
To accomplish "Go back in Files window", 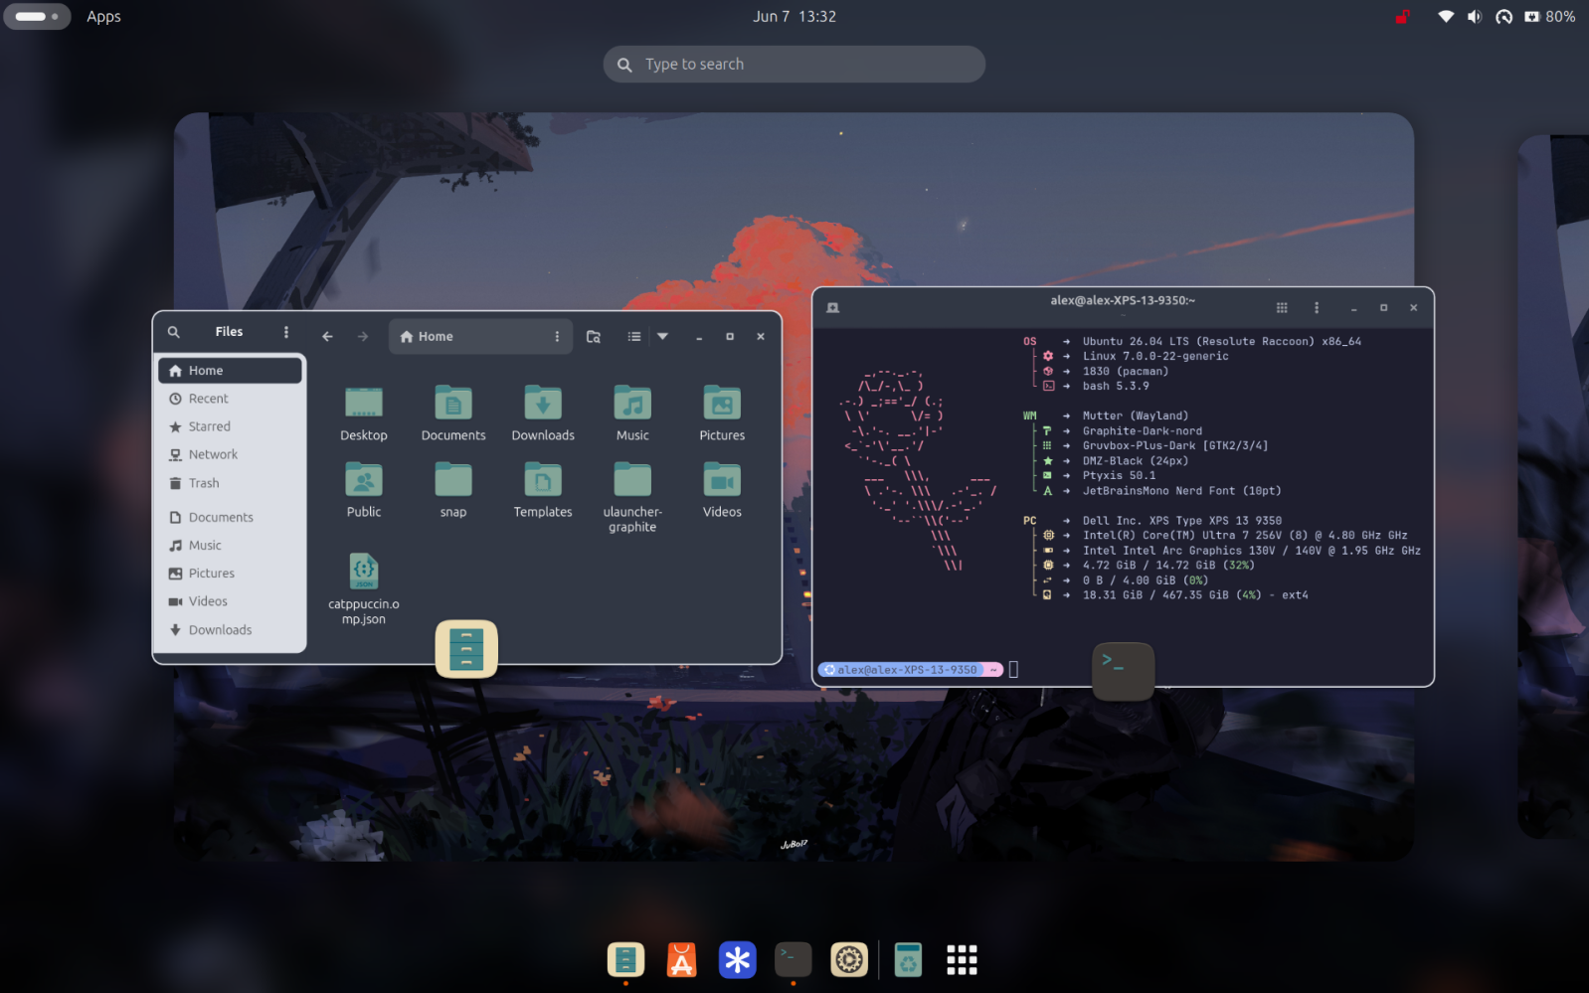I will (x=327, y=337).
